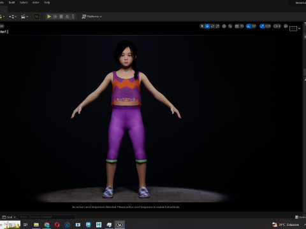Viewport: 306px width, 229px height.
Task: Open Windows Task View in taskbar
Action: 25,225
